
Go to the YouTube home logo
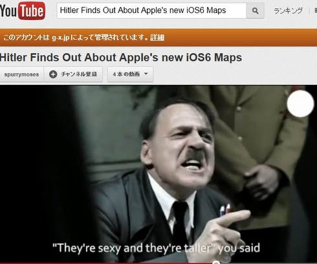point(23,10)
